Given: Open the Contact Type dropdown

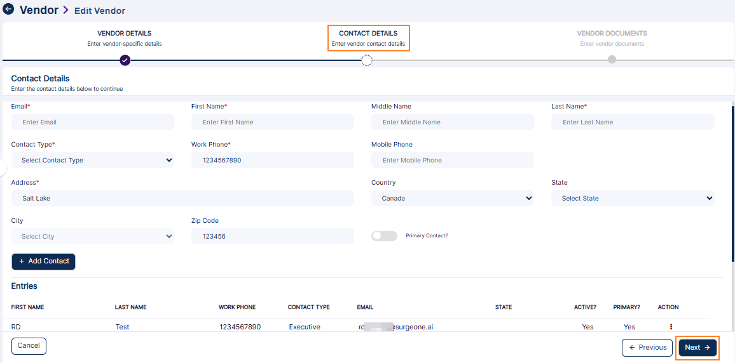Looking at the screenshot, I should (92, 161).
